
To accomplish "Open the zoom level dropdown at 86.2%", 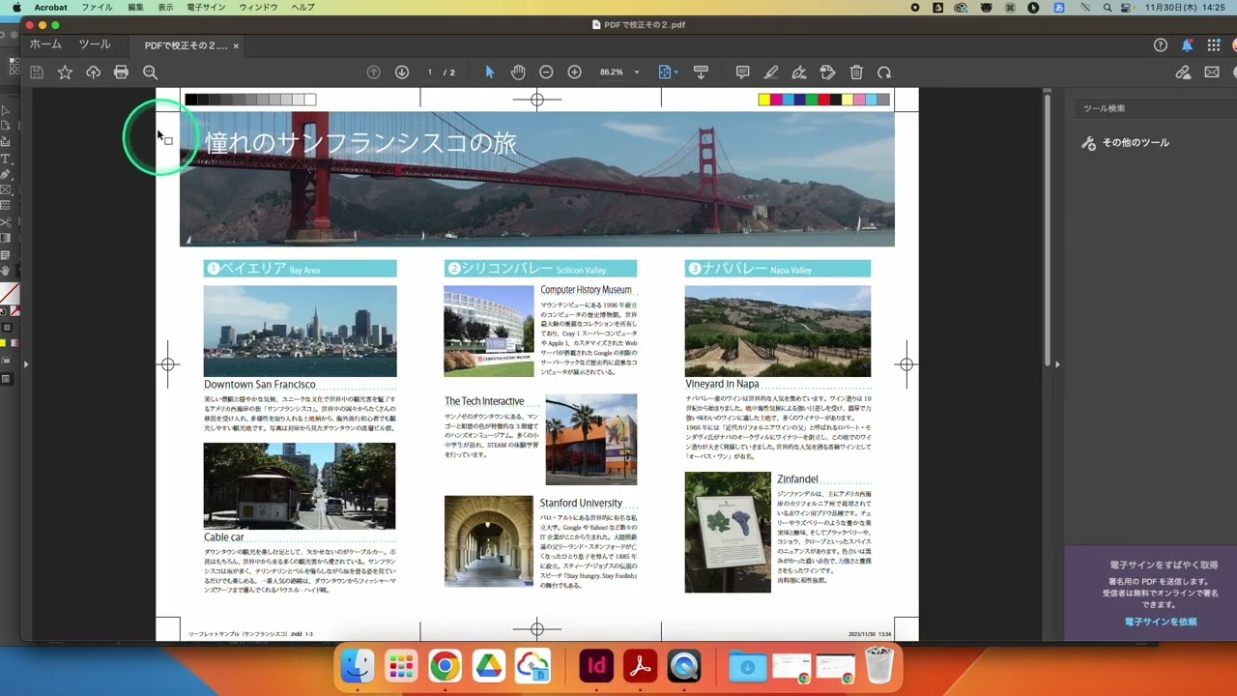I will coord(636,72).
